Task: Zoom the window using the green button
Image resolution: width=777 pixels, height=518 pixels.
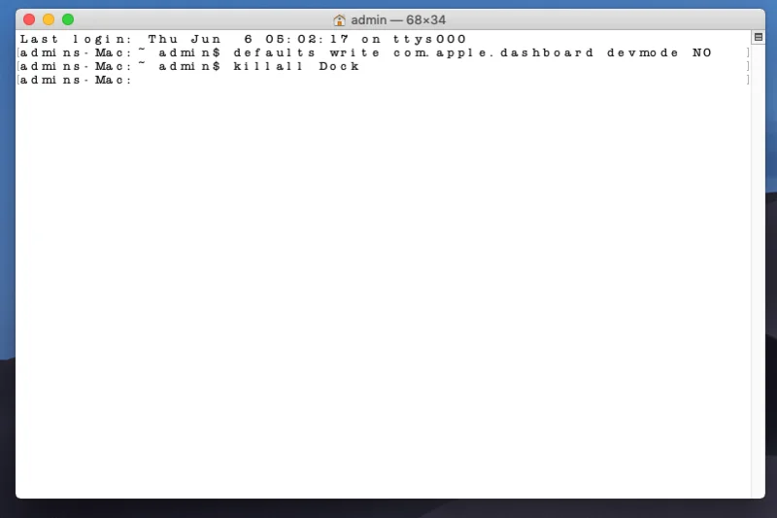Action: [x=68, y=19]
